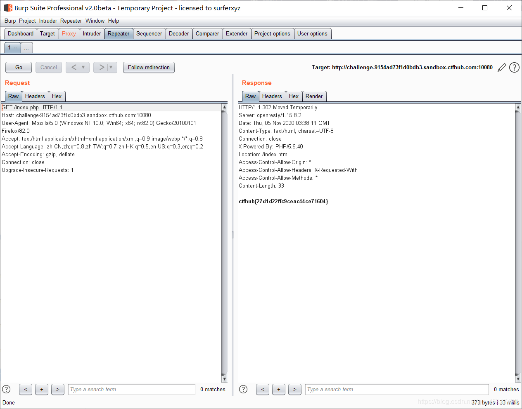Screen dimensions: 522x409
Task: Open the response Render view tab
Action: click(x=314, y=96)
